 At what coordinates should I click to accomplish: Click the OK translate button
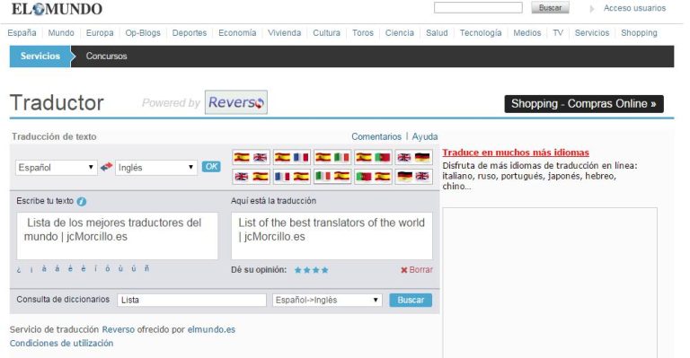(211, 167)
